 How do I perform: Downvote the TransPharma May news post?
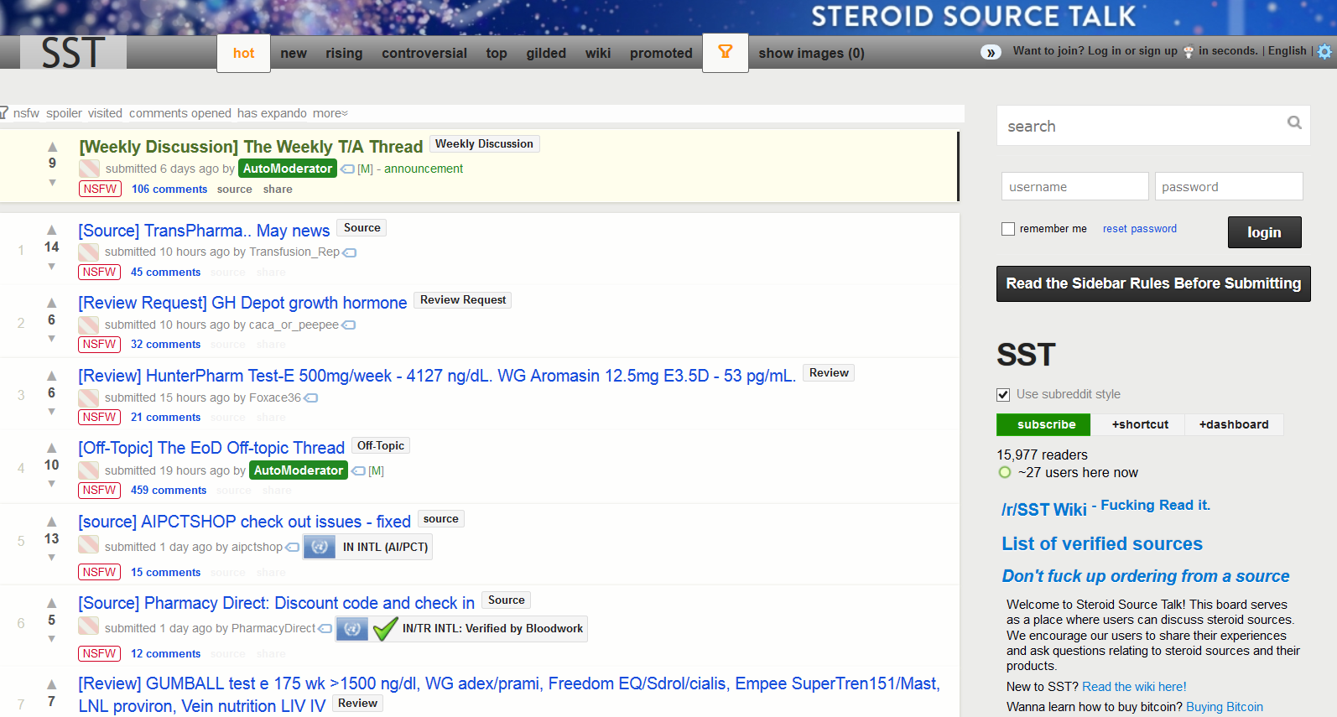point(52,266)
